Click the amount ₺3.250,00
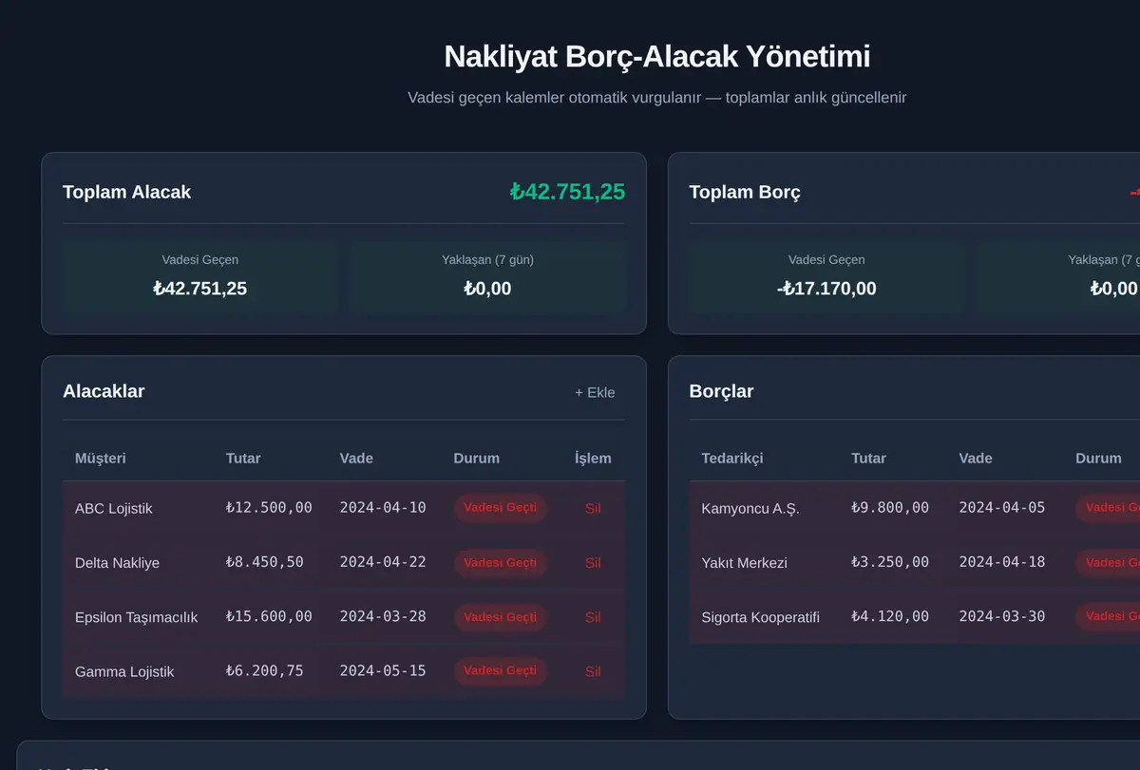The width and height of the screenshot is (1140, 770). 890,562
